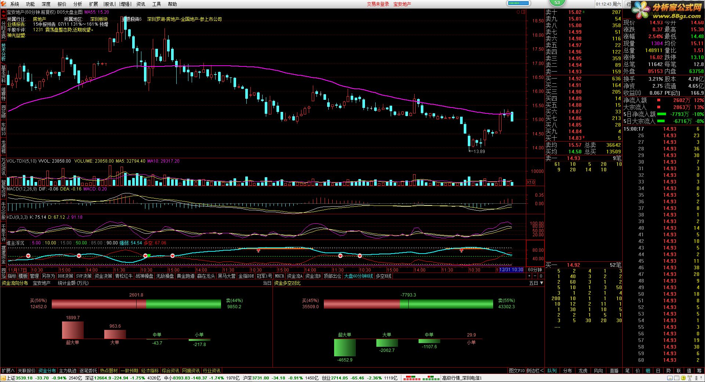Switch to the 队列 order queue tab
This screenshot has width=705, height=382.
tap(552, 371)
